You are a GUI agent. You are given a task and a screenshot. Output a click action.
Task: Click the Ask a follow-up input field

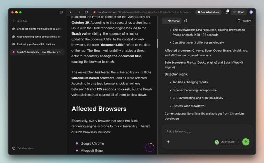click(207, 131)
